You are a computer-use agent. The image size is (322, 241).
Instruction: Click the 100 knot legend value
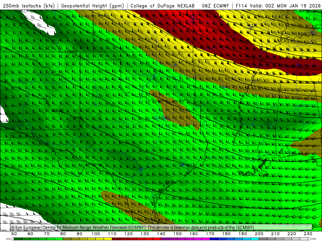(96, 234)
